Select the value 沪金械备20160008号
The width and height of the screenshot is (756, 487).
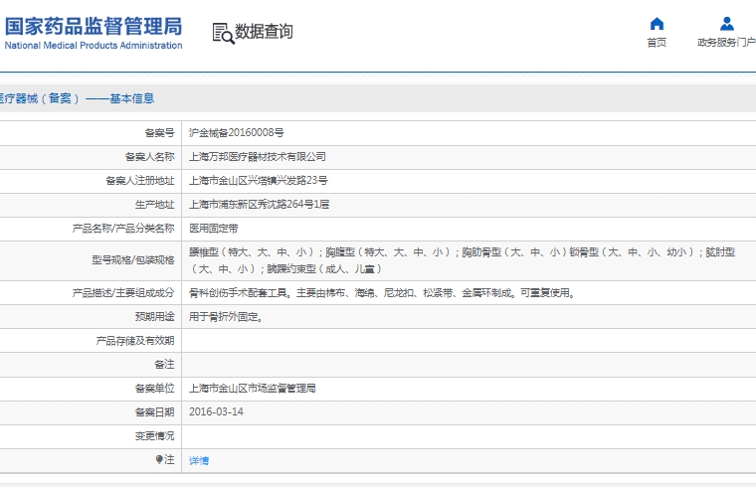pyautogui.click(x=237, y=133)
